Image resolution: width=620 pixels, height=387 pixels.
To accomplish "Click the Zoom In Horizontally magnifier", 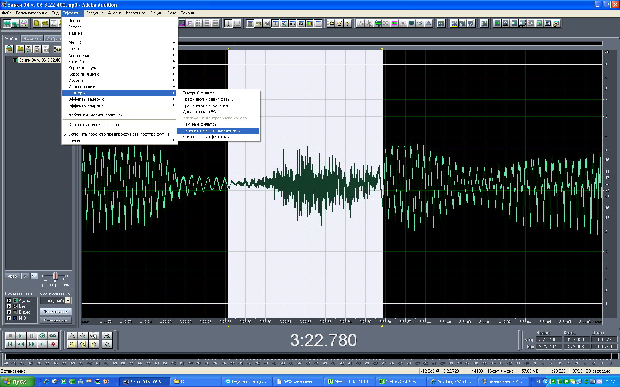I will click(x=72, y=336).
